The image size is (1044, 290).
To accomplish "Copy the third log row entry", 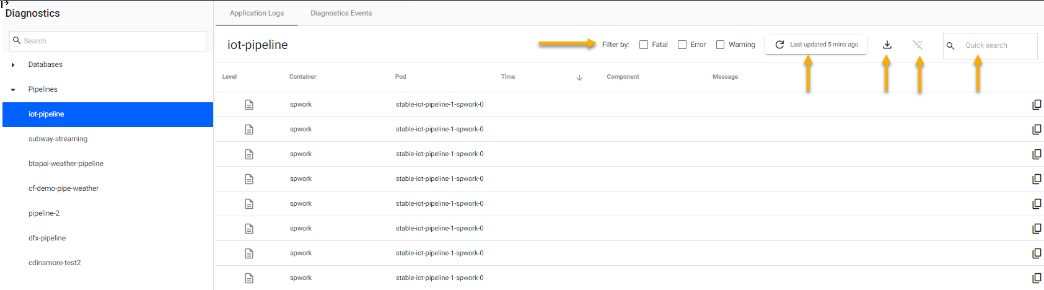I will pyautogui.click(x=1036, y=154).
